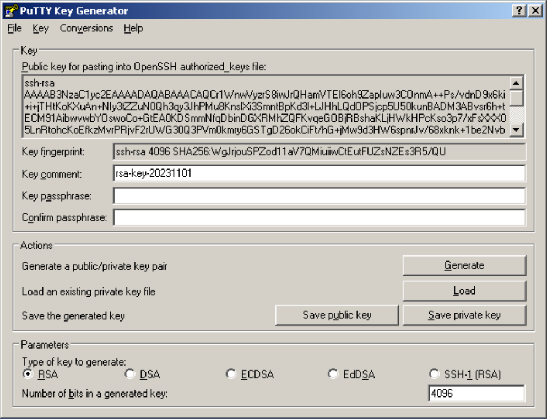547x419 pixels.
Task: Click 'Number of bits in a generated key:' label
Action: click(x=95, y=394)
